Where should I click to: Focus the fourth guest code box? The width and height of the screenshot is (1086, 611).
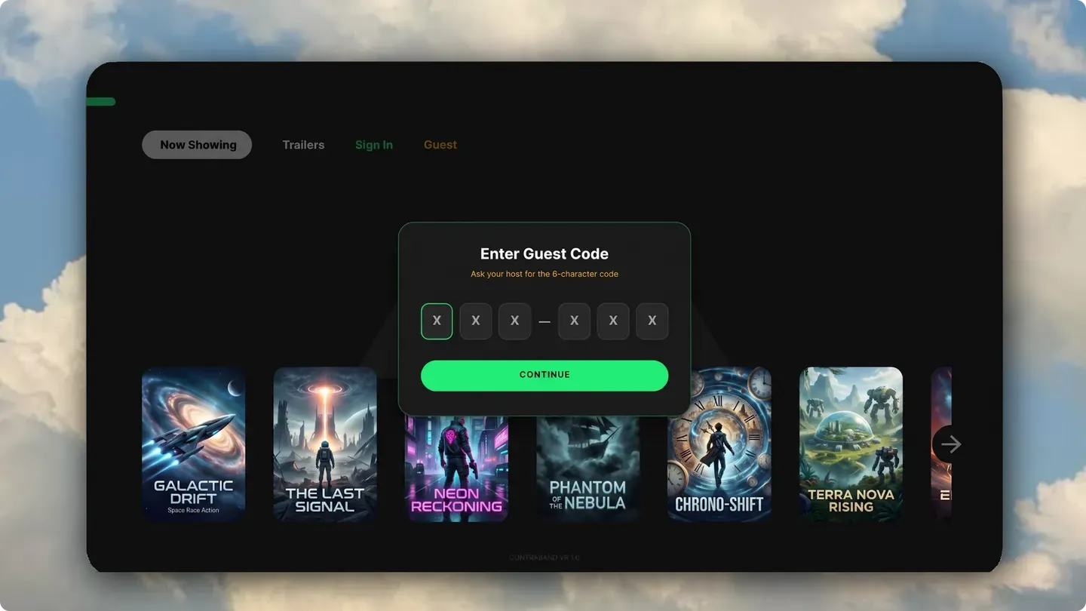tap(574, 321)
